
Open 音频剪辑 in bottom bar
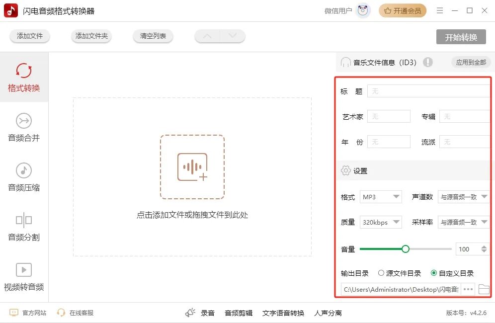(239, 313)
